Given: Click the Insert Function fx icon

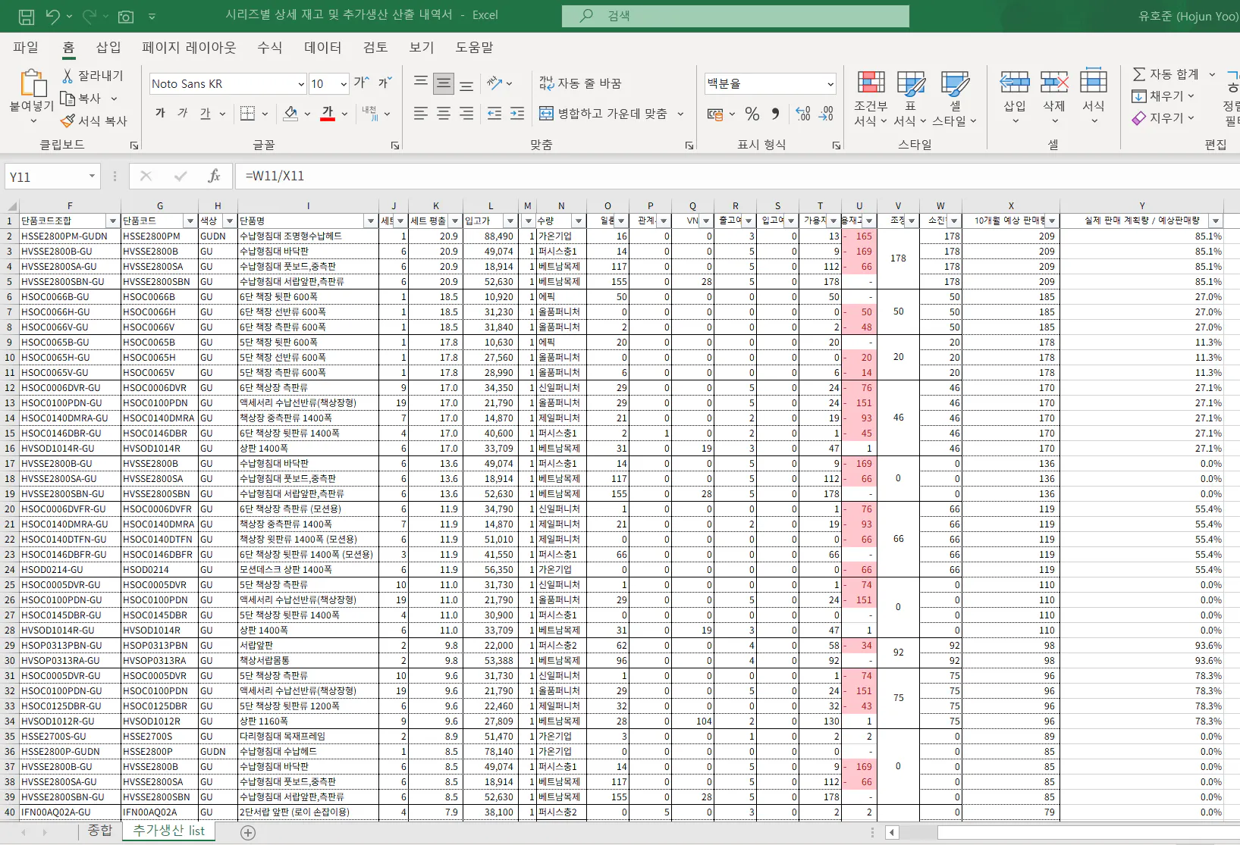Looking at the screenshot, I should [x=214, y=176].
